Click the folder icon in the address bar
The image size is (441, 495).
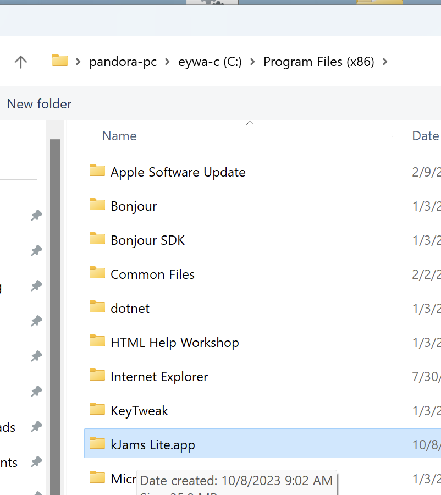click(60, 61)
